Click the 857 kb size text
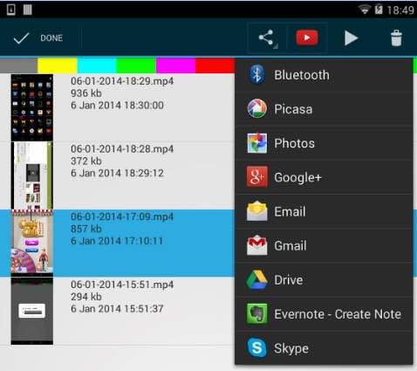This screenshot has width=417, height=371. [86, 229]
